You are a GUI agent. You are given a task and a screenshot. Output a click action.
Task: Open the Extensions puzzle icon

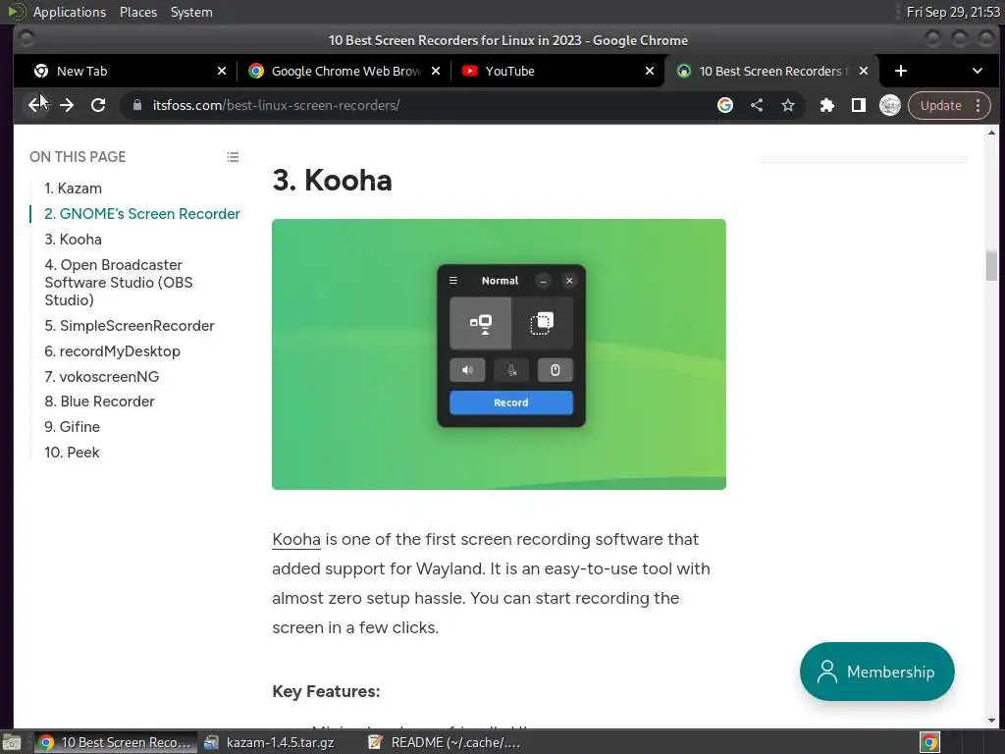[x=826, y=105]
